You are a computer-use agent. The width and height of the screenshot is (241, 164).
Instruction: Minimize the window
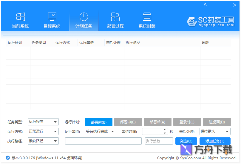tap(225, 5)
